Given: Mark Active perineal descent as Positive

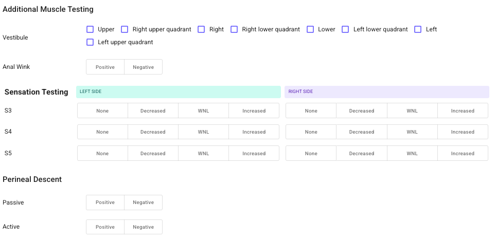Looking at the screenshot, I should click(105, 227).
